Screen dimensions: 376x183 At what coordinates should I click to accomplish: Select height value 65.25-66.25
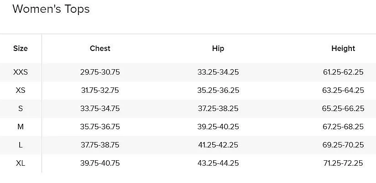click(x=343, y=108)
